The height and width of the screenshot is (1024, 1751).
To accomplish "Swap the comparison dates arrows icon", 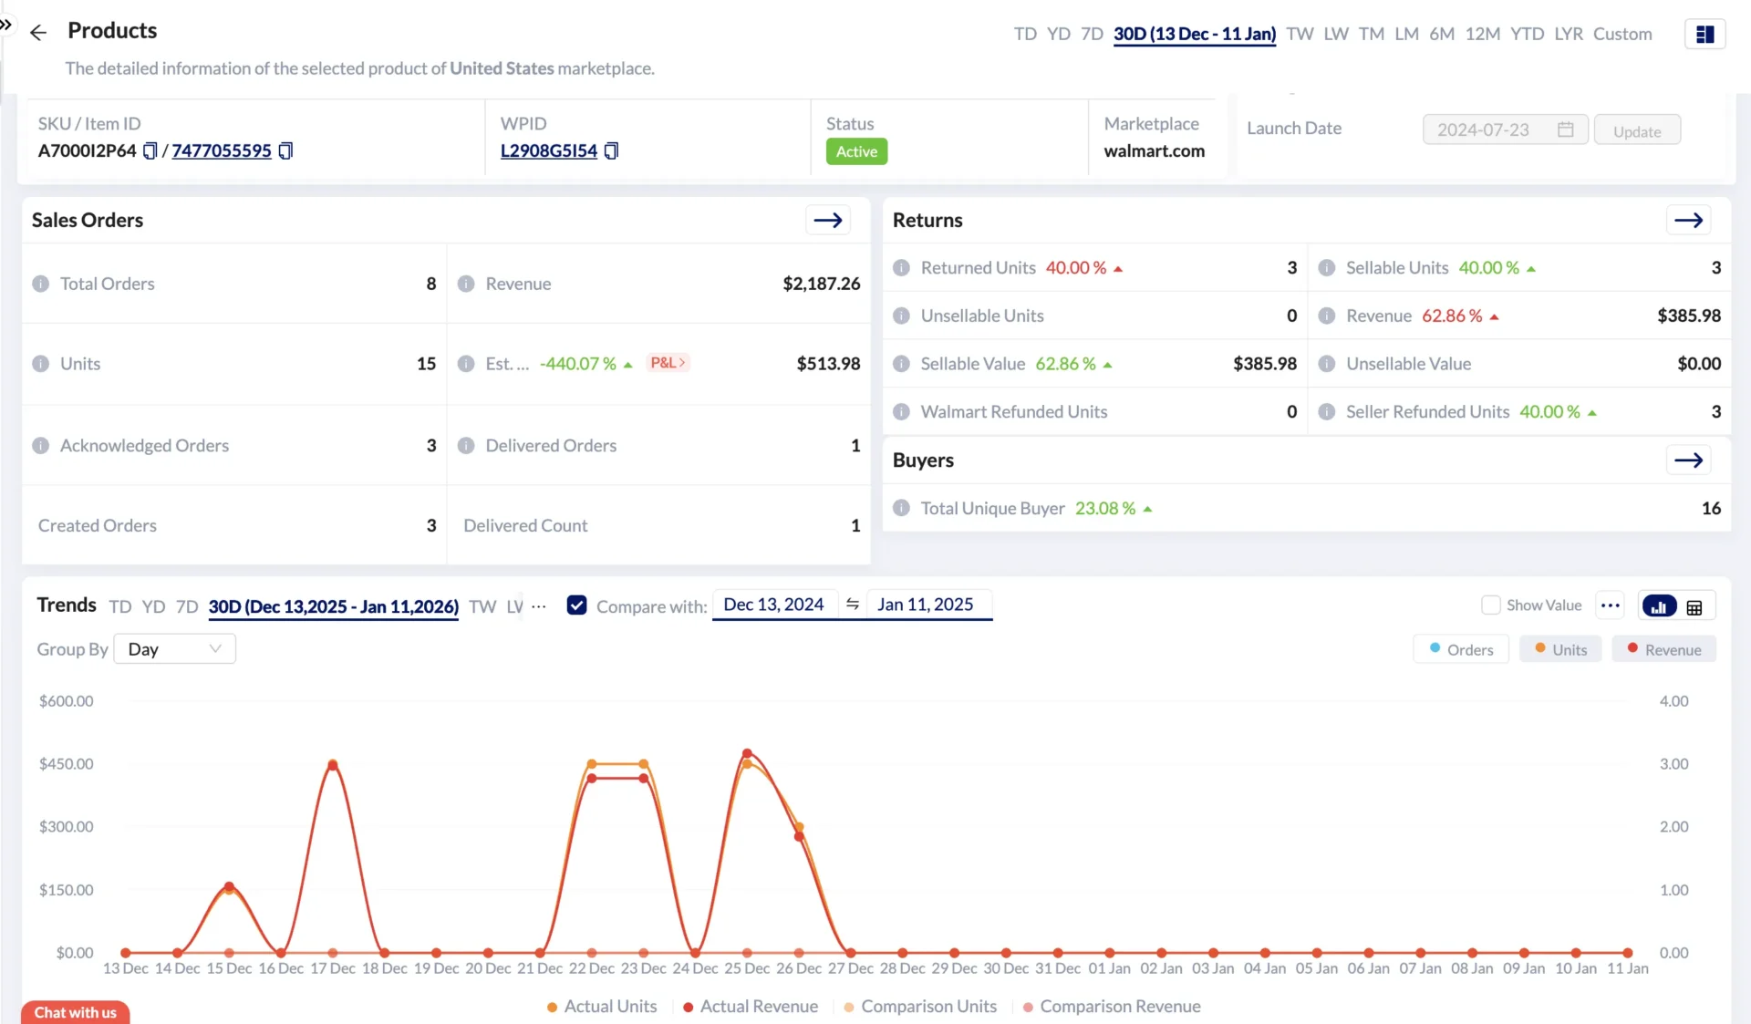I will click(852, 605).
